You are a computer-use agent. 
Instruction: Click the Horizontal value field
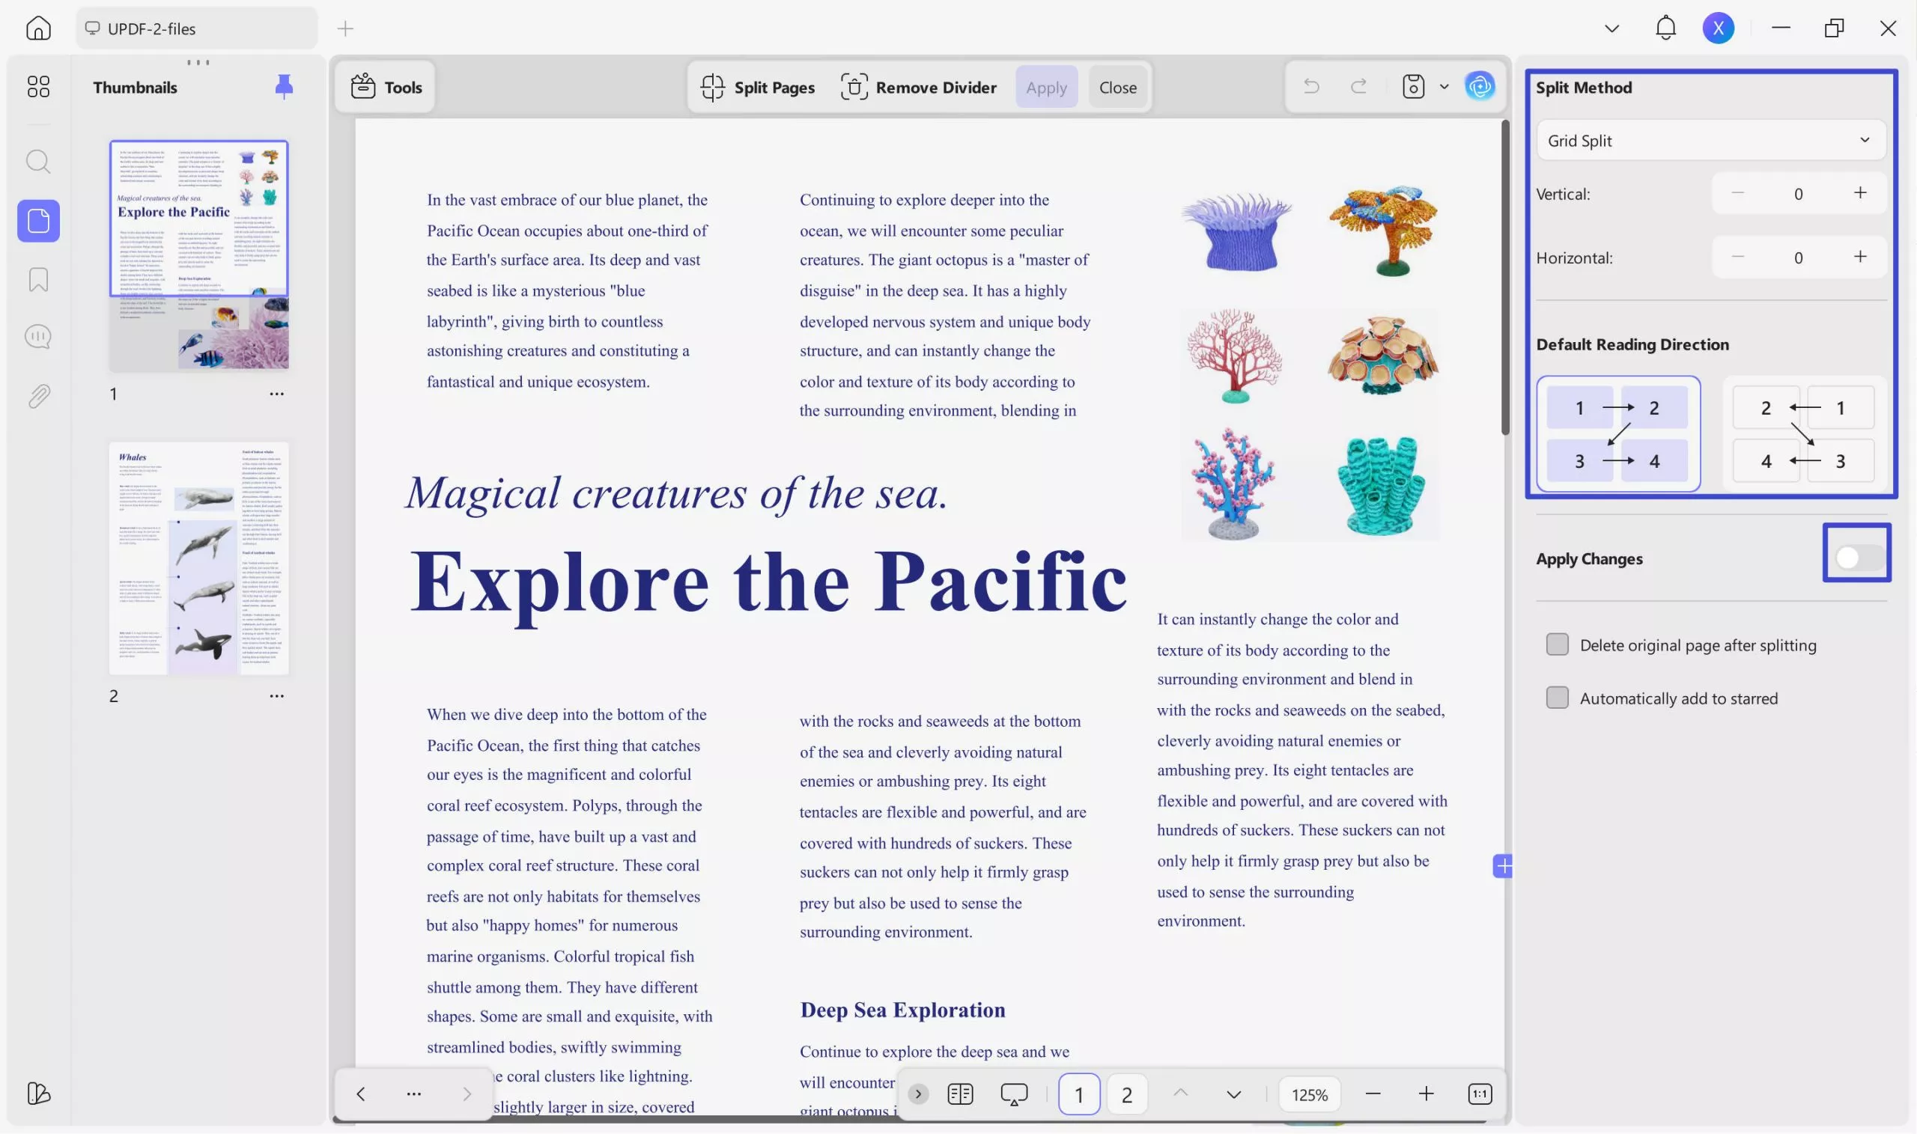point(1799,258)
